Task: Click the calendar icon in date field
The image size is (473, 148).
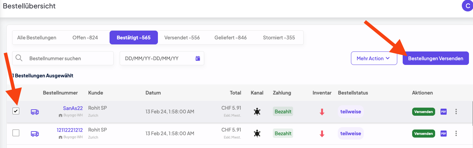Action: click(x=198, y=59)
